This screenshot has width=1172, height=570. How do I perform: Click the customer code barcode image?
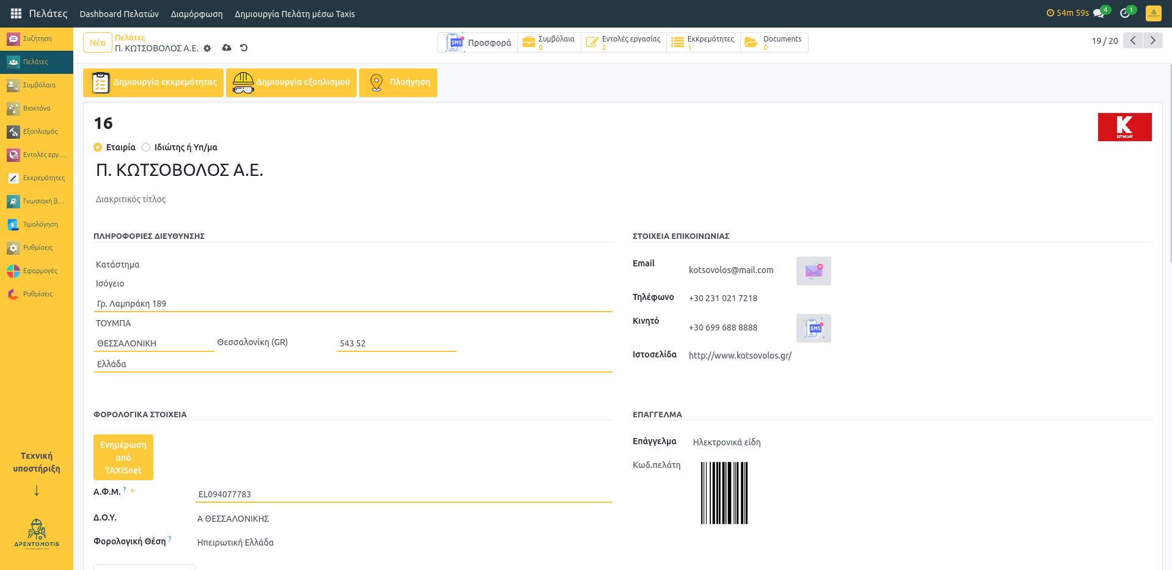click(724, 493)
